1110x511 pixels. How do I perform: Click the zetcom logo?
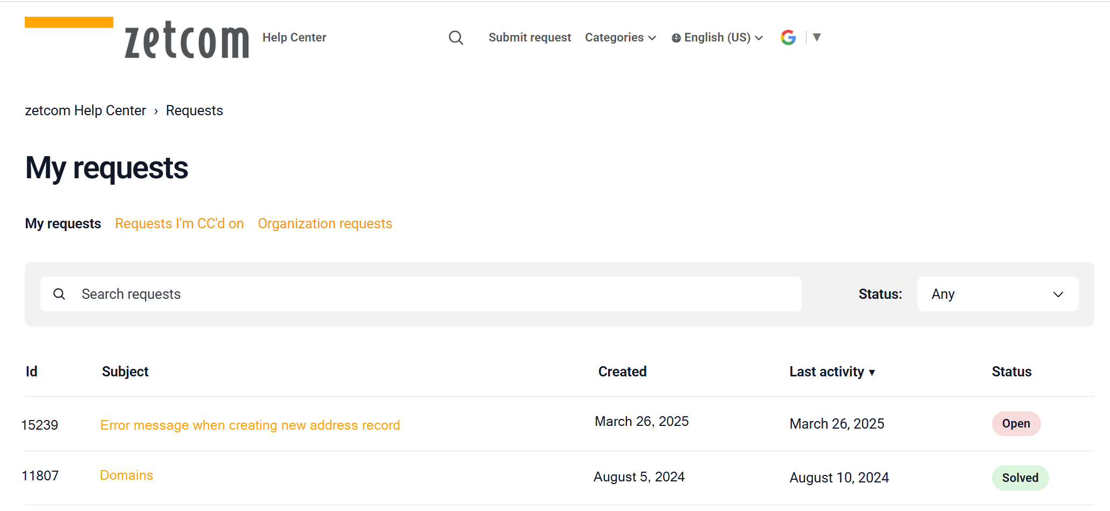click(x=137, y=38)
